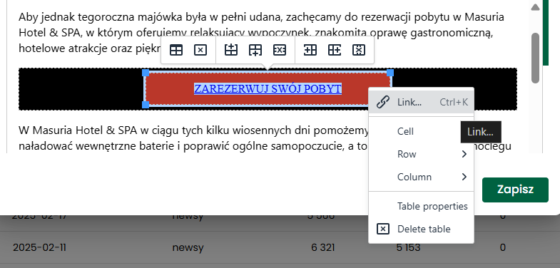
Task: Click the ZAREZERWUJ SWÓJ POBYT link
Action: click(x=268, y=88)
